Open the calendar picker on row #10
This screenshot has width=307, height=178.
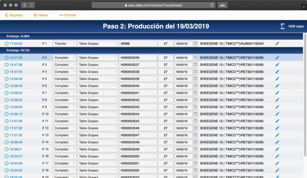(x=195, y=114)
